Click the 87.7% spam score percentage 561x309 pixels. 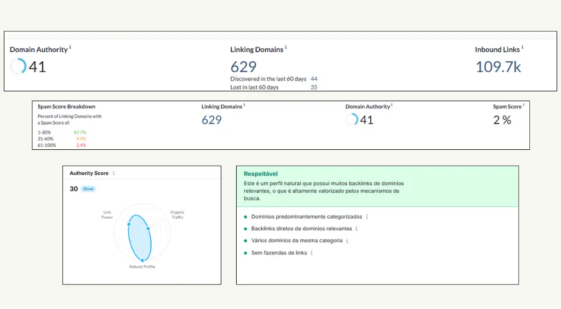80,132
